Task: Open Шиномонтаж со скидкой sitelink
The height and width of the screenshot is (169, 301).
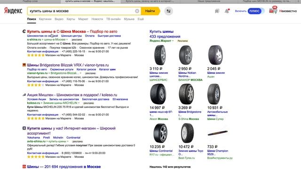Action: coord(42,36)
